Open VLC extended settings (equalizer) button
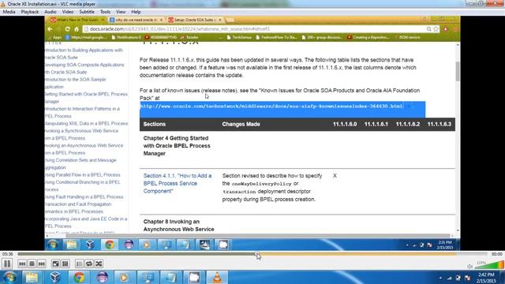The height and width of the screenshot is (284, 505). click(x=65, y=263)
